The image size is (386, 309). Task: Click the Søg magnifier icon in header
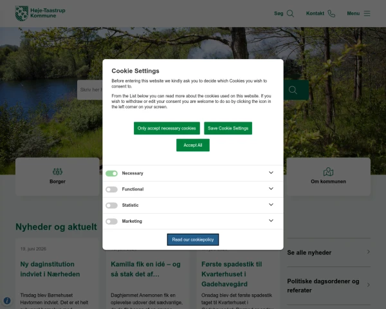pyautogui.click(x=290, y=14)
